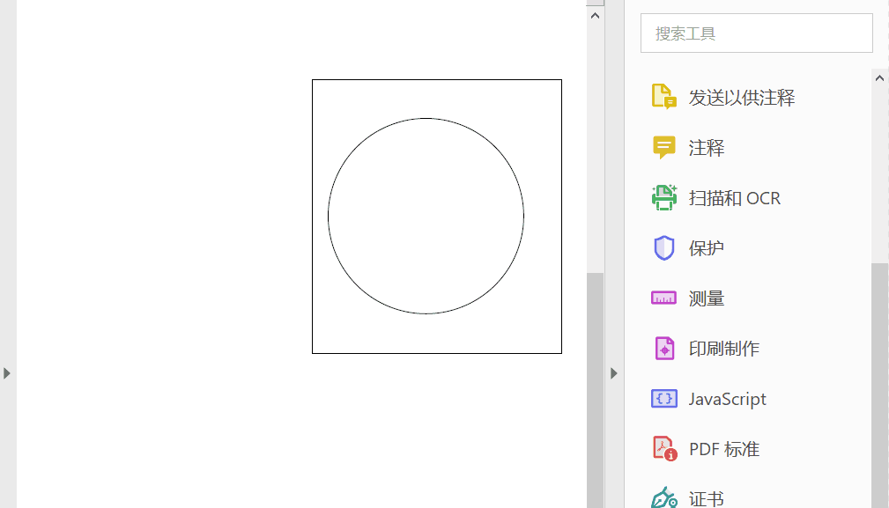Click the tools list scroll up arrow
This screenshot has height=508, width=889.
pyautogui.click(x=879, y=78)
